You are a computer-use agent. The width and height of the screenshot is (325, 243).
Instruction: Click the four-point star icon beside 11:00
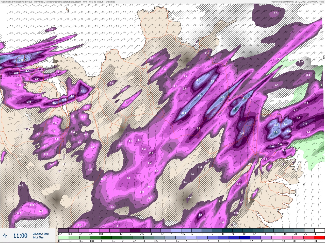(x=5, y=236)
